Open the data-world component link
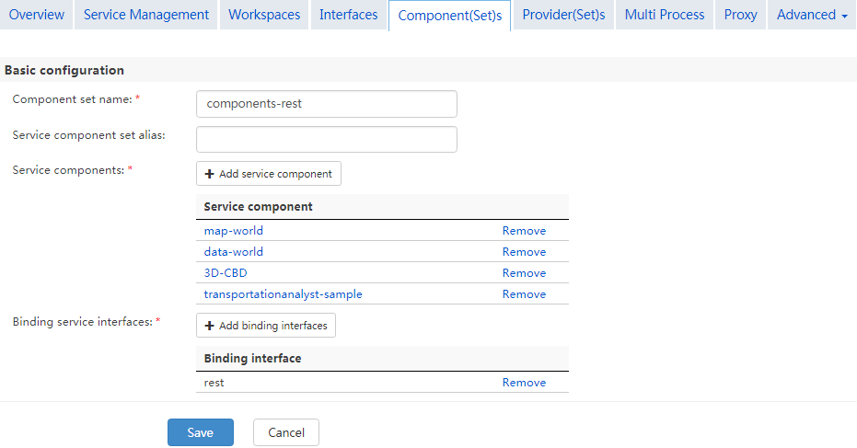The width and height of the screenshot is (857, 448). click(x=234, y=252)
